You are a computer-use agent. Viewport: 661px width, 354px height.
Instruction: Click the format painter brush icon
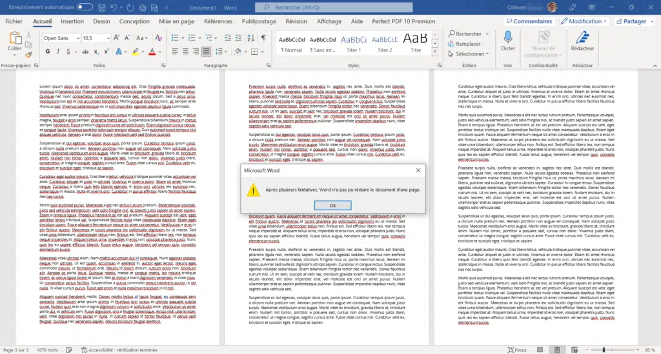point(28,55)
